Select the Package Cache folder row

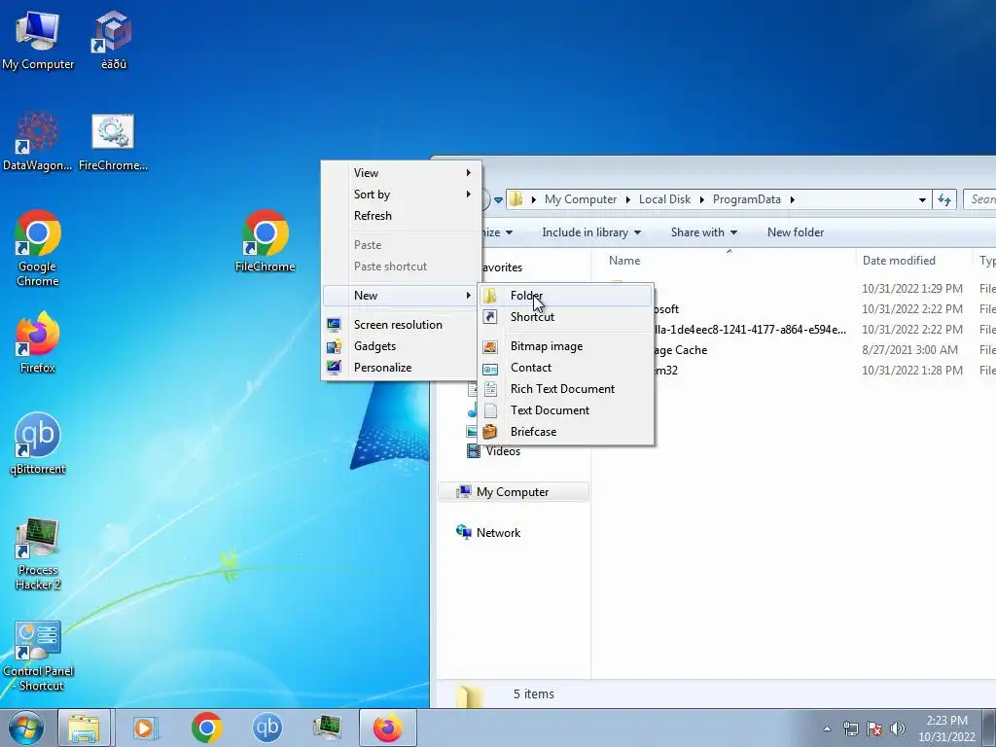click(826, 350)
